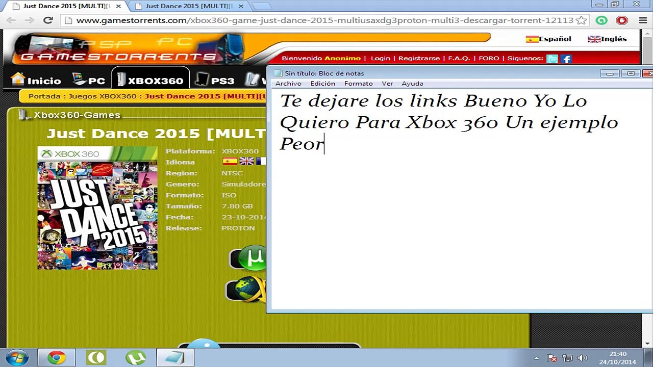Switch to the second Just Dance 2015 tab

pyautogui.click(x=189, y=6)
